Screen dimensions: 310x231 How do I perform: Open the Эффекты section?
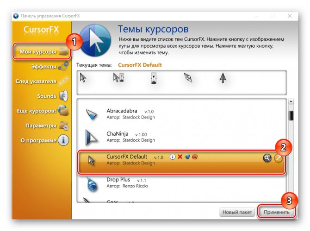point(44,67)
